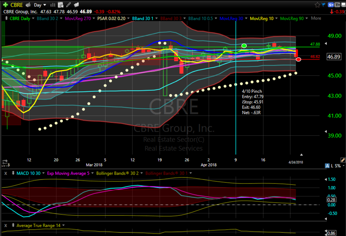346x236 pixels.
Task: Click the CBRE Group, Inc. company name
Action: (20, 12)
